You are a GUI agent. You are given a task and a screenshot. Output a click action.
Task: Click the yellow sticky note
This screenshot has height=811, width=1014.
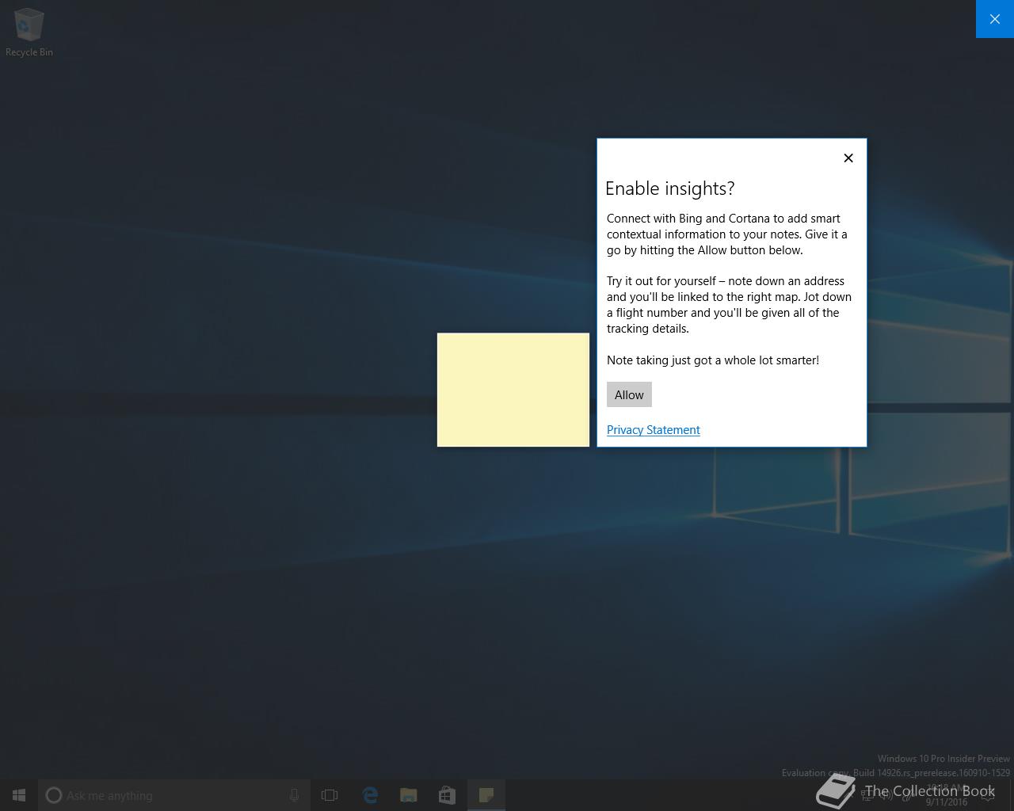(513, 390)
